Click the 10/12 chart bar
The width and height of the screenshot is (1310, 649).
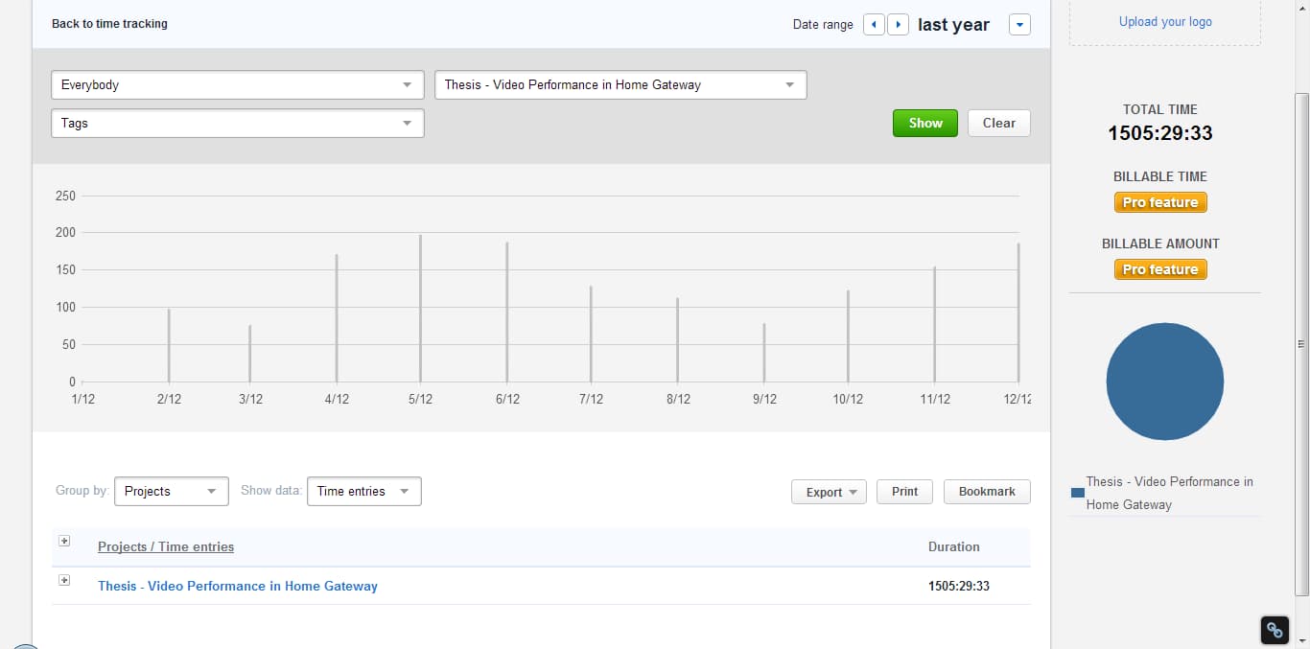[848, 336]
